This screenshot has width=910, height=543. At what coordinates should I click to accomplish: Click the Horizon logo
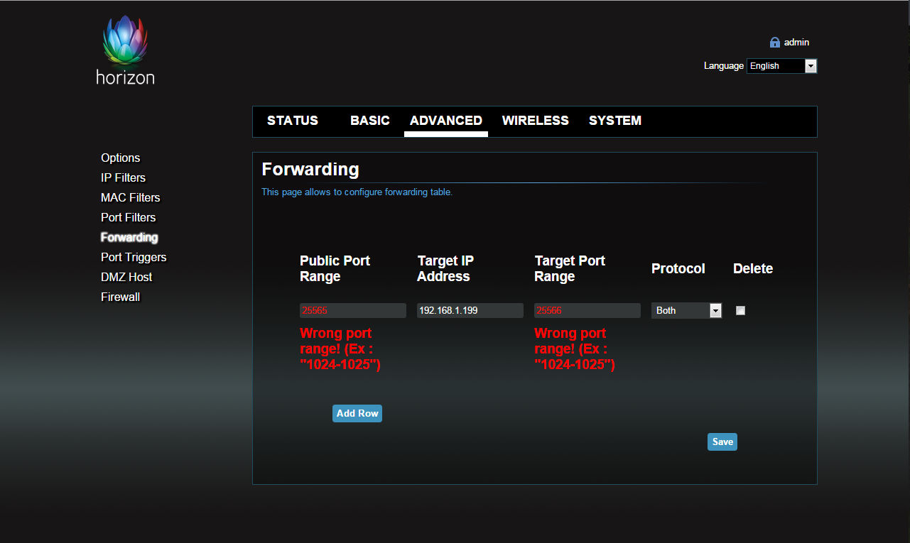point(125,50)
